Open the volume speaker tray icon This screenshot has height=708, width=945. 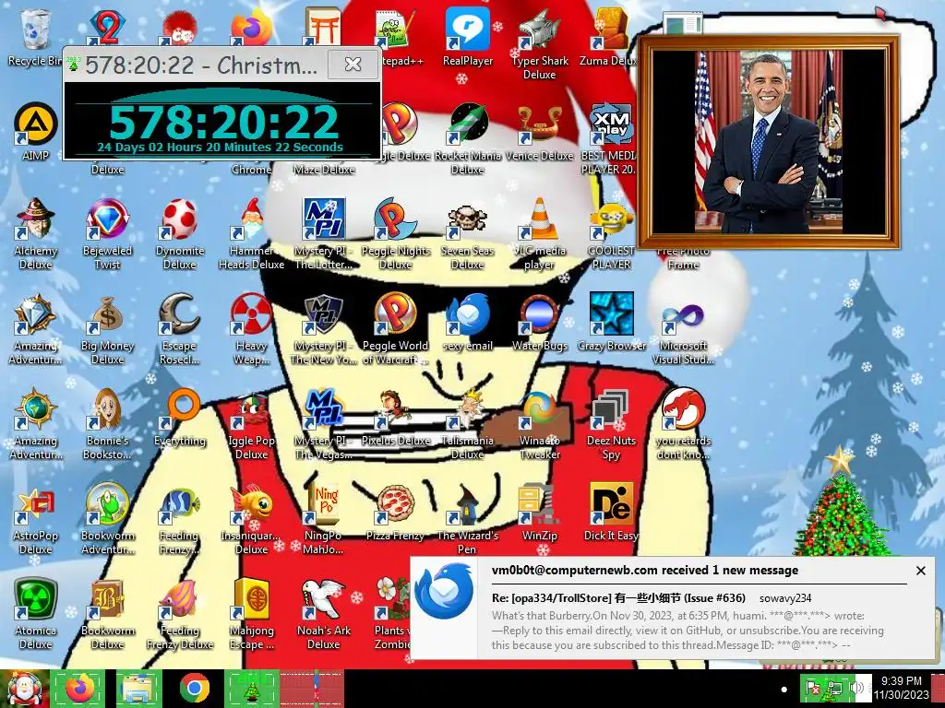tap(857, 688)
